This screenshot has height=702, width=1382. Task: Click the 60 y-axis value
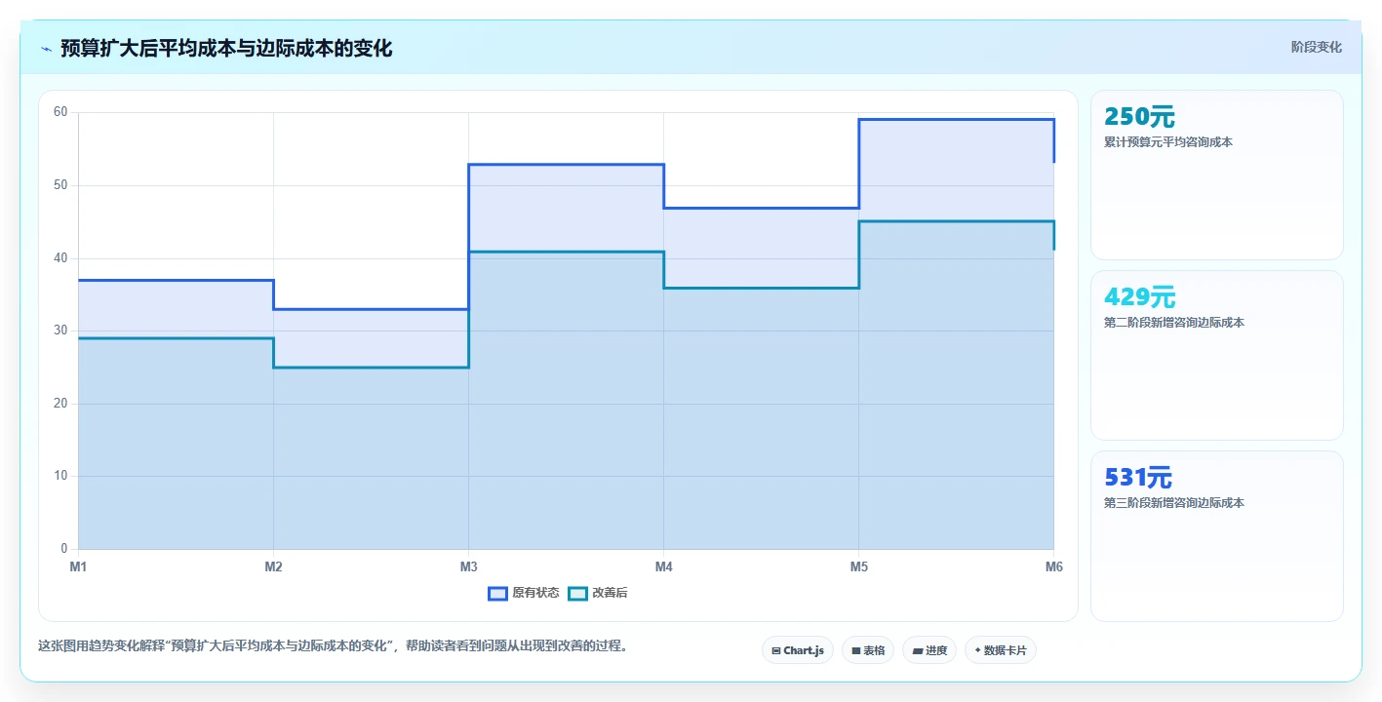[60, 112]
